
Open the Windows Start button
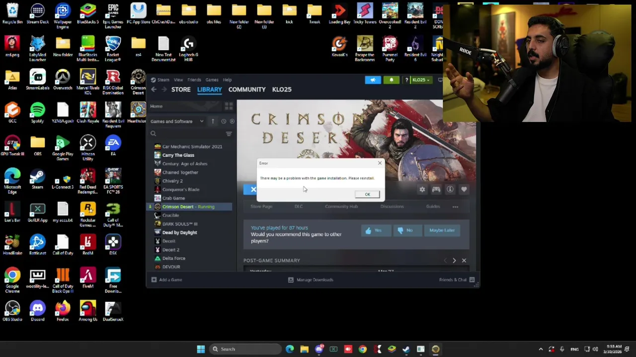pyautogui.click(x=201, y=349)
